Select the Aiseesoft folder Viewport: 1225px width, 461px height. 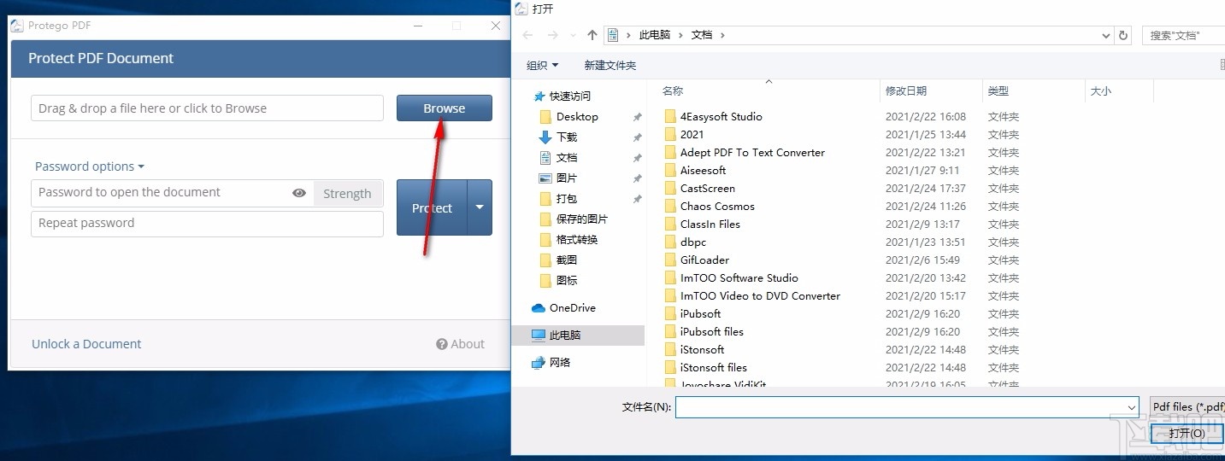tap(703, 170)
